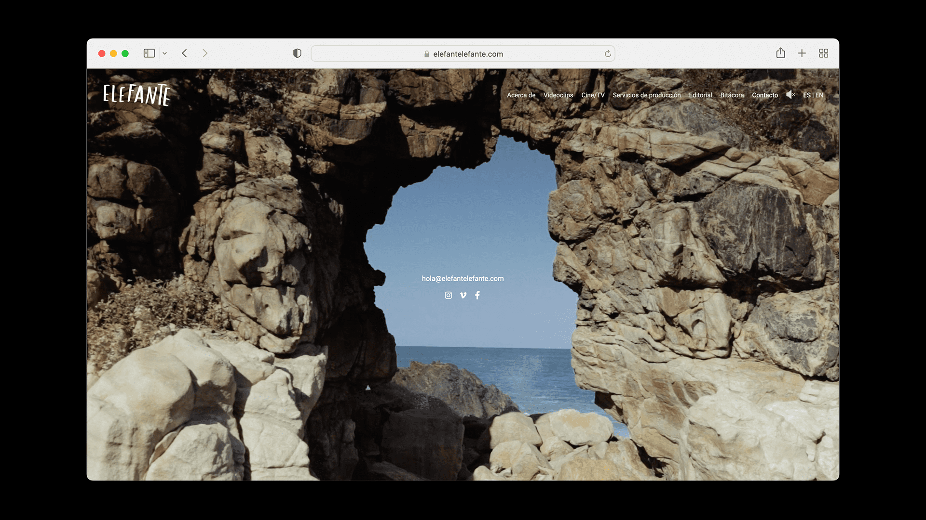Viewport: 926px width, 520px height.
Task: Open the Facebook page icon
Action: pyautogui.click(x=477, y=295)
